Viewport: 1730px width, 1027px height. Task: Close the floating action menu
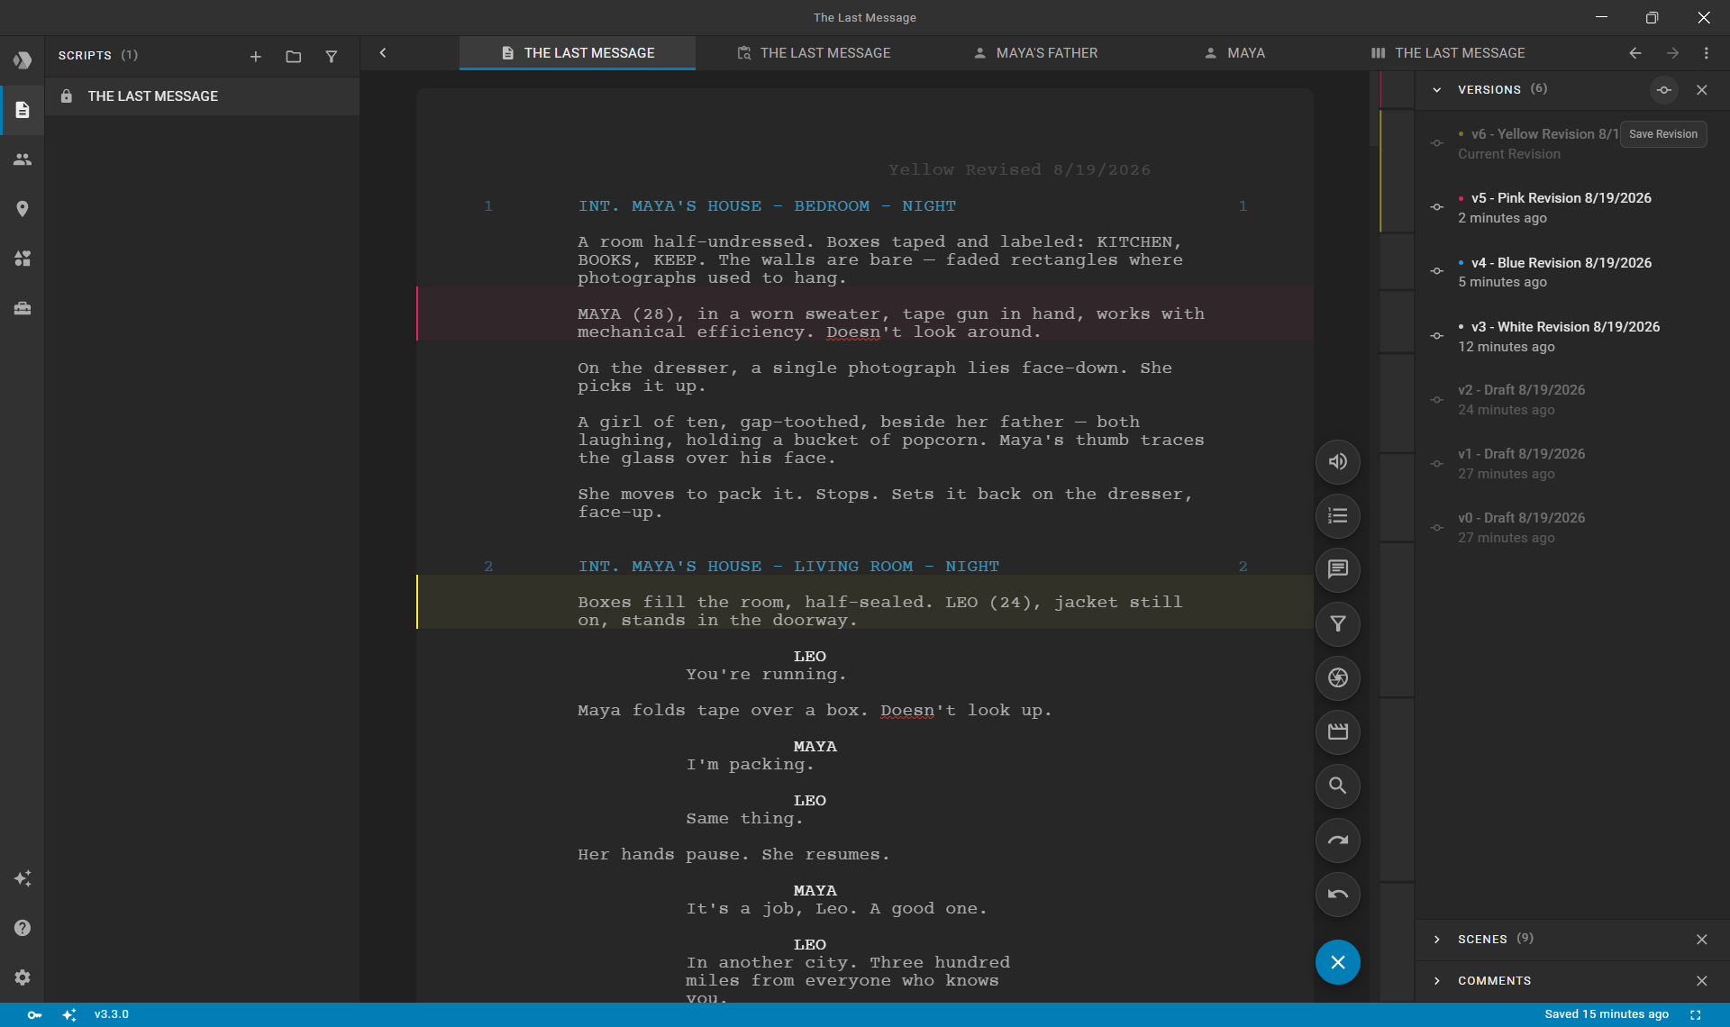(x=1338, y=962)
